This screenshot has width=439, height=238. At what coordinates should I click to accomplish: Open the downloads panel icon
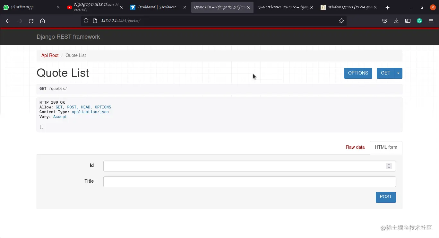396,21
